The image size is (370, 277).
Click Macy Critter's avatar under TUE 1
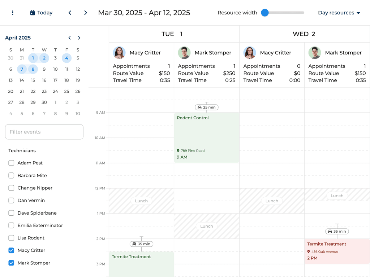119,53
